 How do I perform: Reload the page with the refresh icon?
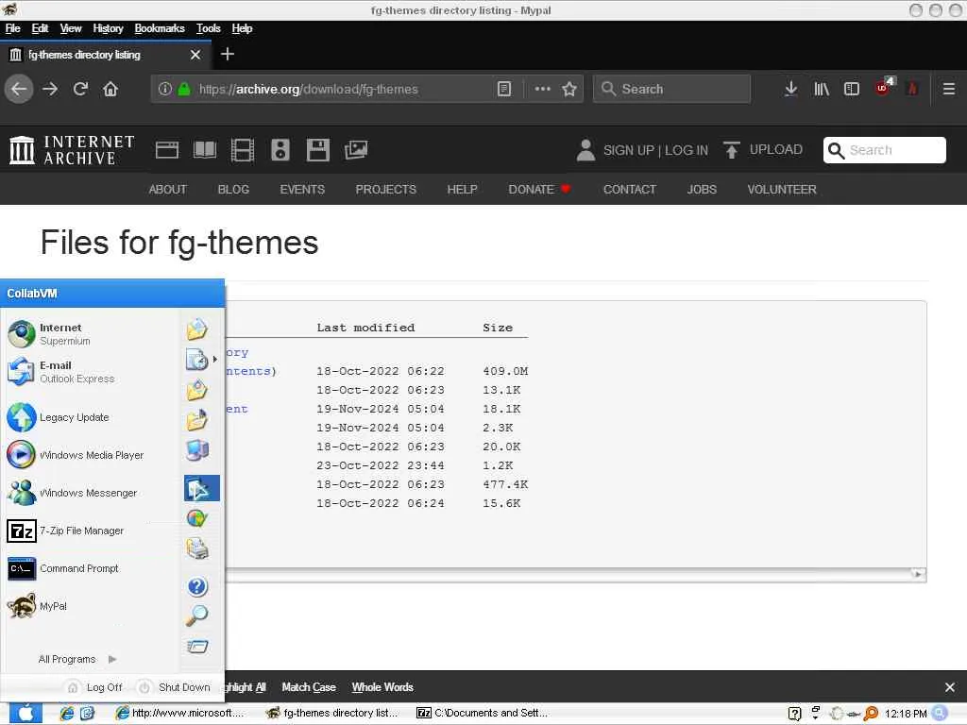click(80, 89)
